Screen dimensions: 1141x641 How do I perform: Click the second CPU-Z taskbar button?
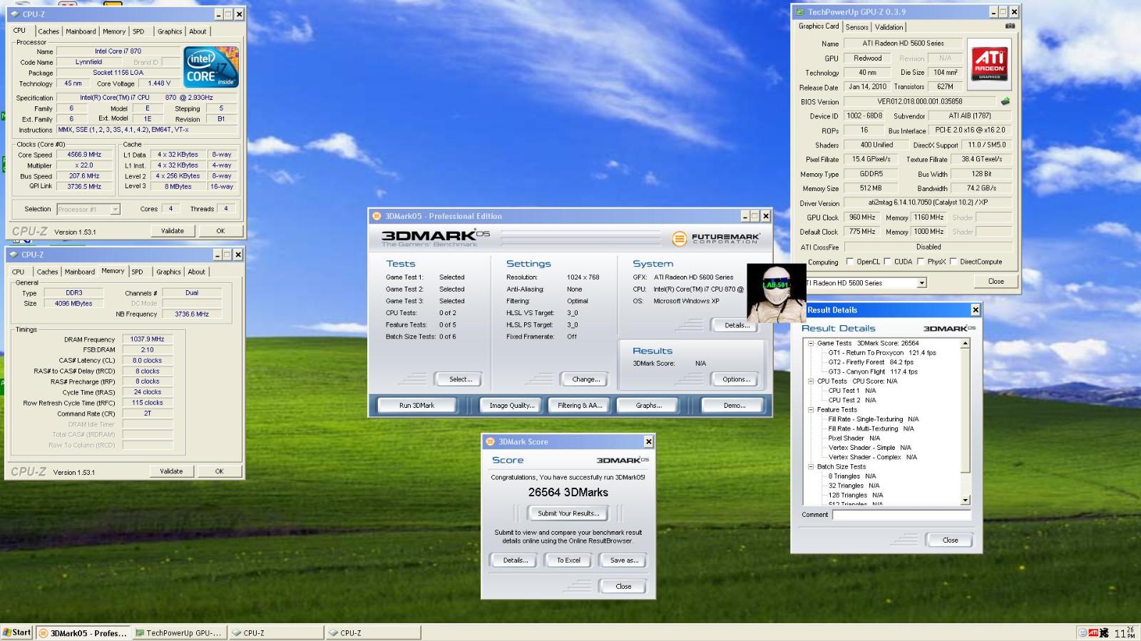click(373, 633)
